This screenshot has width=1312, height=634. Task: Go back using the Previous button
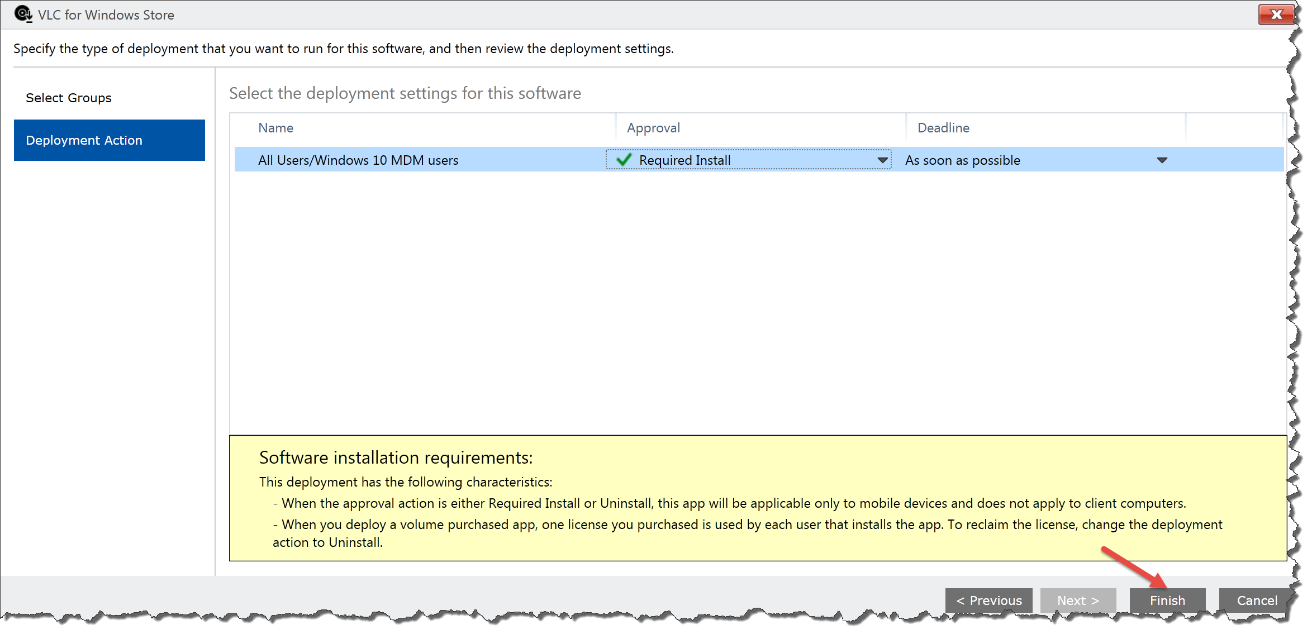coord(988,600)
